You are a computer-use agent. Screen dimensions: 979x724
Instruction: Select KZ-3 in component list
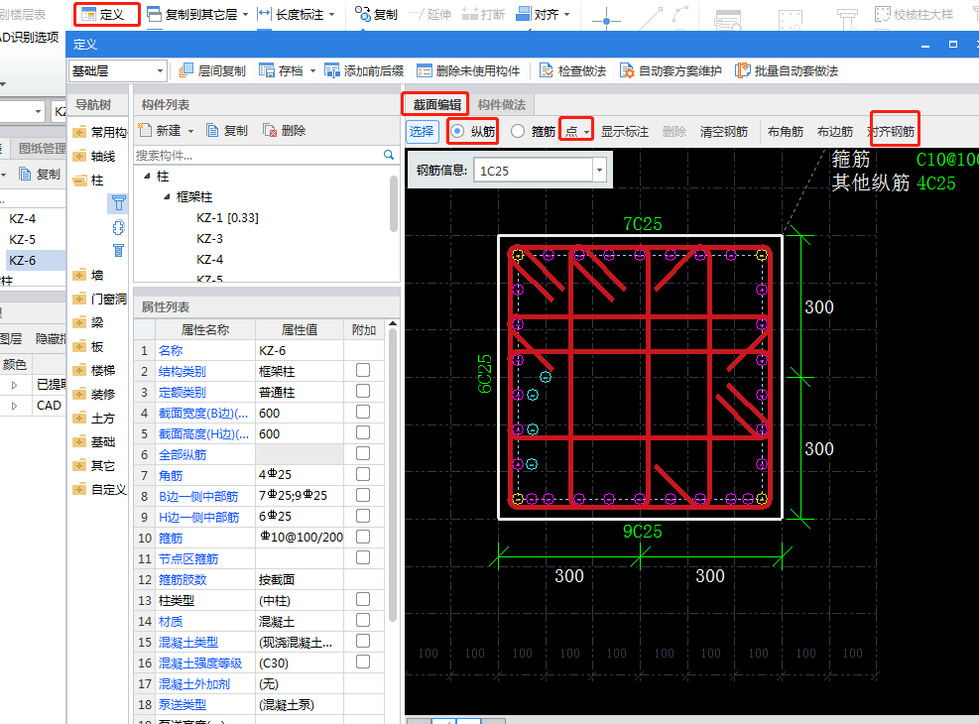(210, 238)
